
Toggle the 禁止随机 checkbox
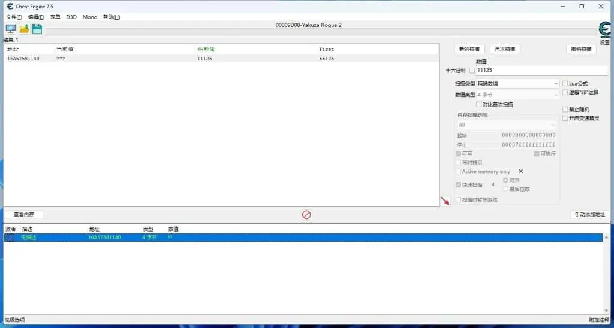tap(565, 110)
